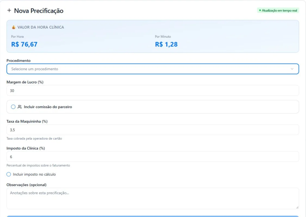Click the Incluir imposto no cálculo label
Viewport: 306px width, 217px height.
point(34,174)
